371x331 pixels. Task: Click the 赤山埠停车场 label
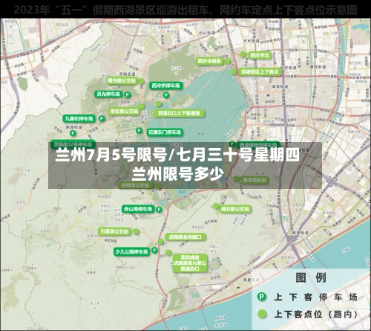tap(138, 209)
